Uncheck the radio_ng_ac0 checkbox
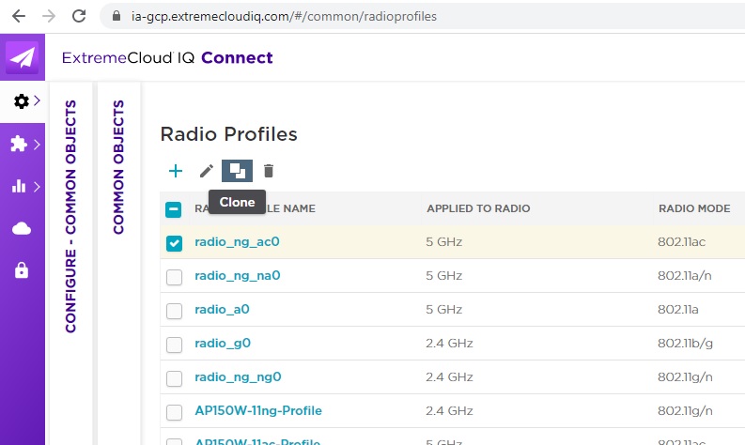The image size is (745, 445). coord(174,243)
